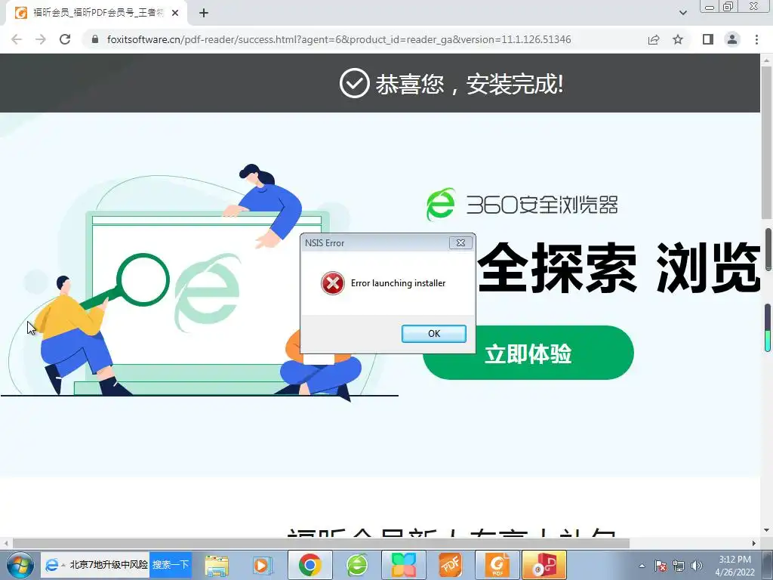Open Windows Explorer from taskbar
Screen dimensions: 773x580
pos(217,565)
